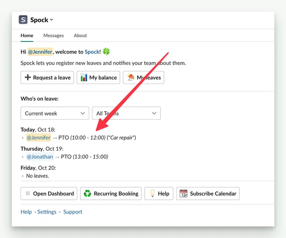The width and height of the screenshot is (286, 238).
Task: Switch to the Home tab
Action: point(27,36)
